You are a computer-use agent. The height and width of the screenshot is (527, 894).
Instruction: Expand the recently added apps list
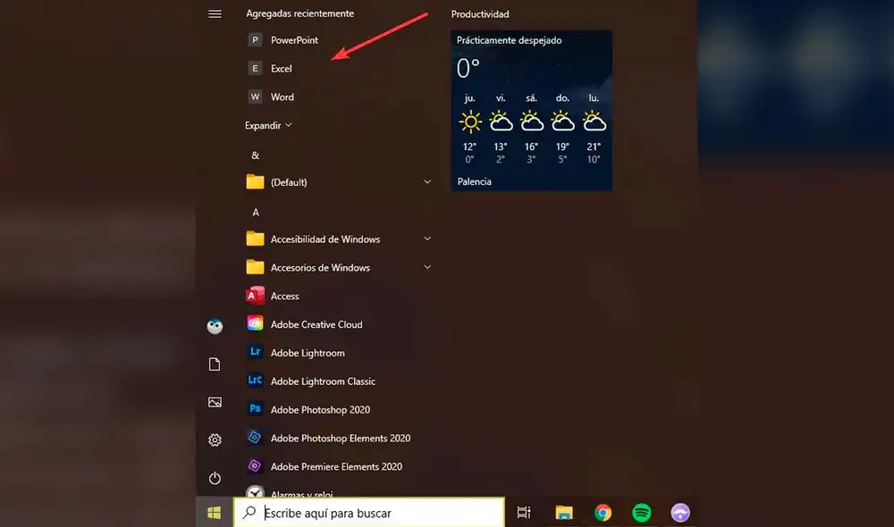pyautogui.click(x=268, y=126)
